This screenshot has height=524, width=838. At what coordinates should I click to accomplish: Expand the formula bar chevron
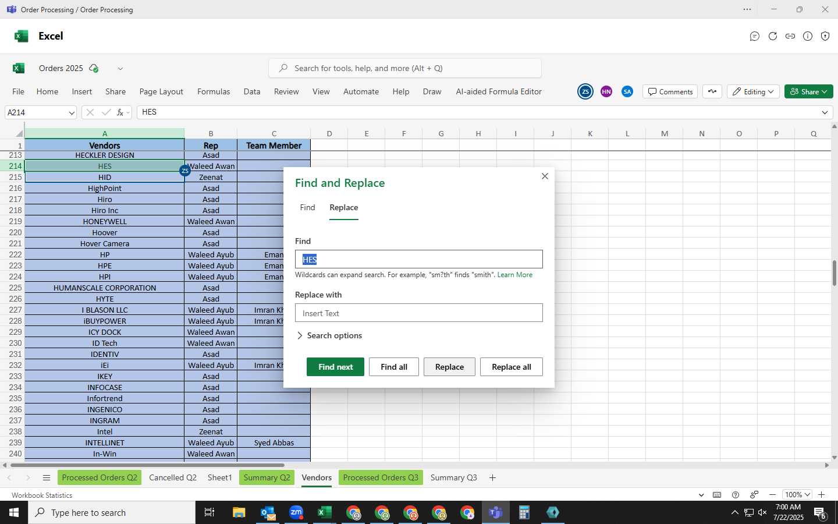825,112
